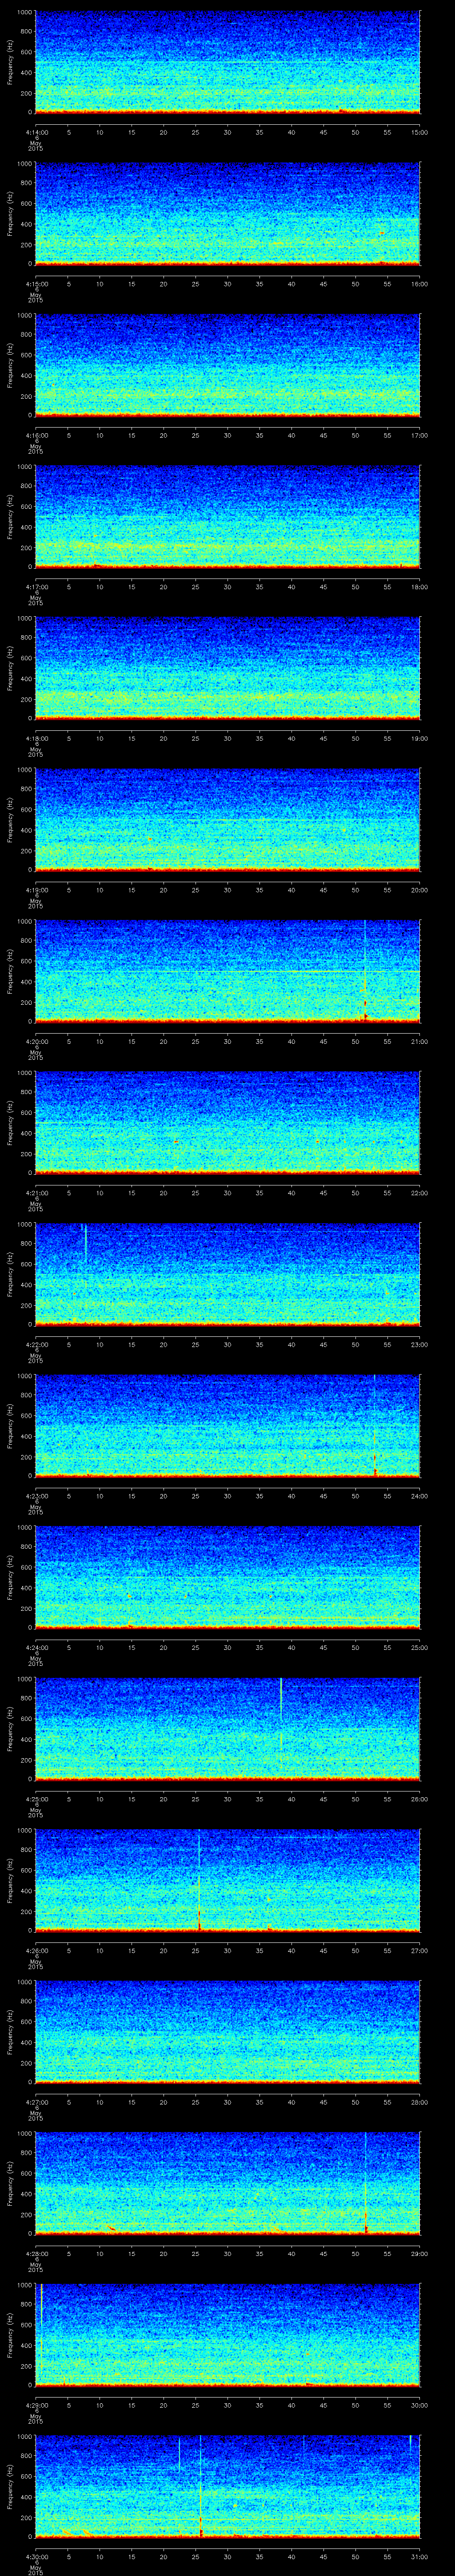
Task: Click the 26:00 end time label
Action: click(x=420, y=1799)
